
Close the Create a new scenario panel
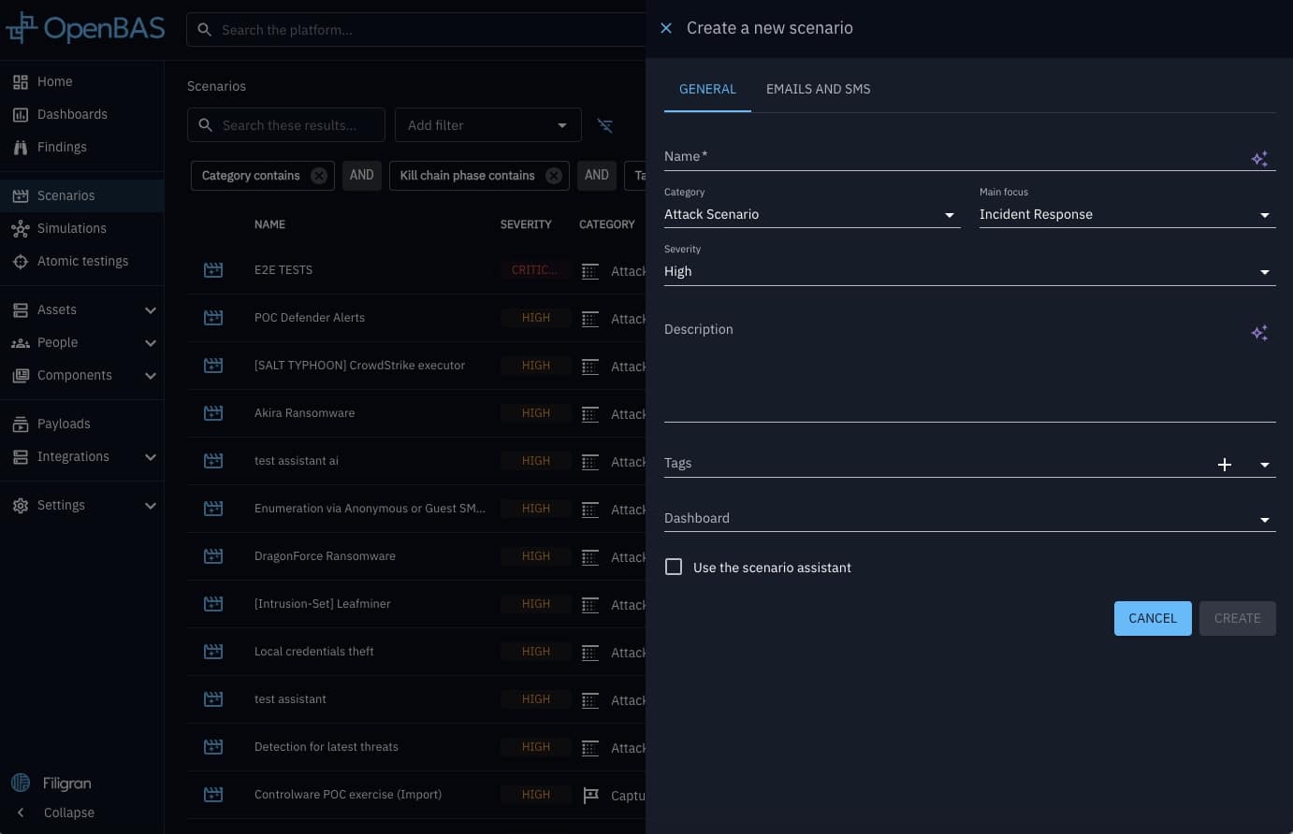[x=666, y=28]
